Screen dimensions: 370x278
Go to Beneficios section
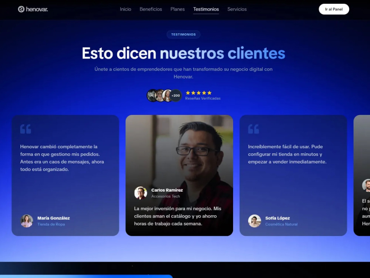tap(151, 9)
